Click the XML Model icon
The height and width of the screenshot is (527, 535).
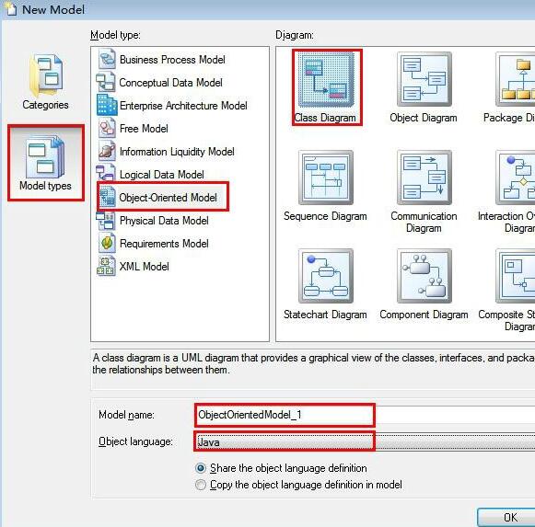pos(105,266)
